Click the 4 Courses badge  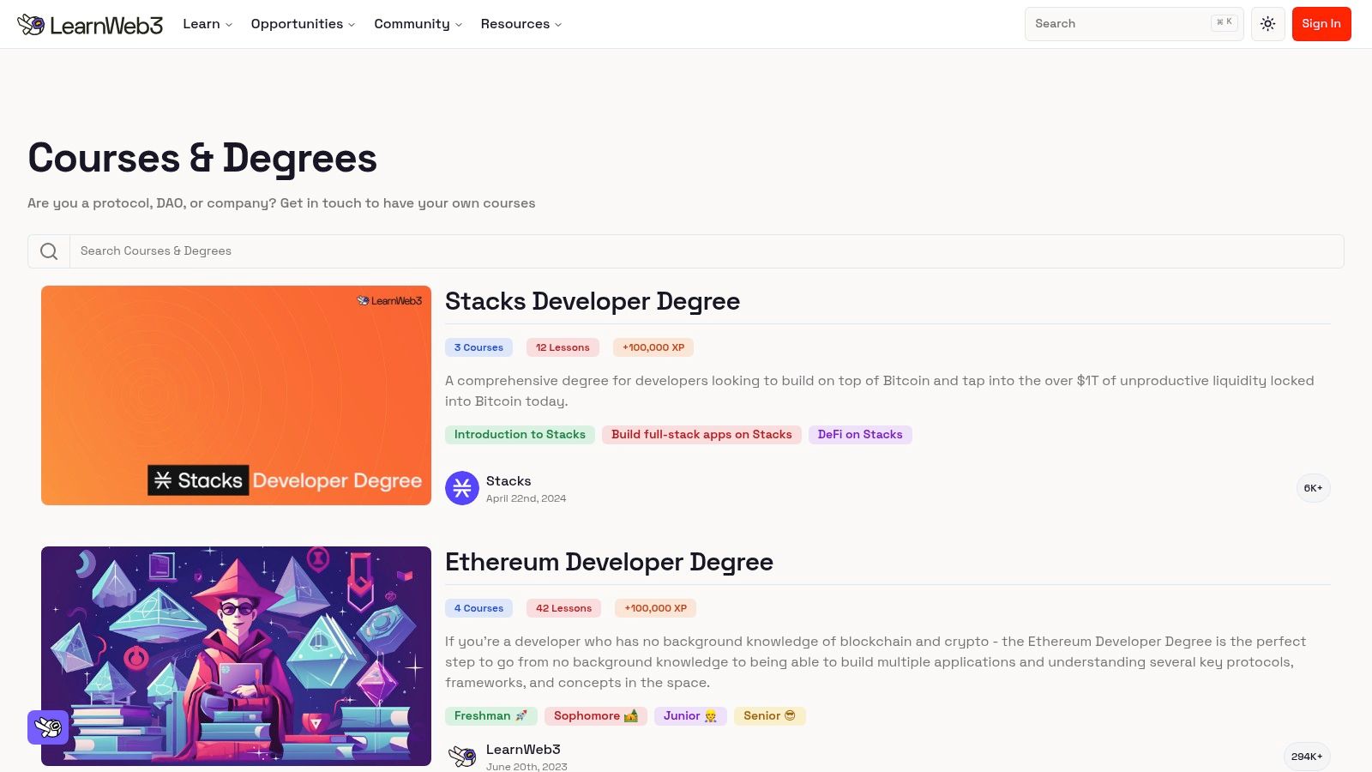tap(478, 608)
